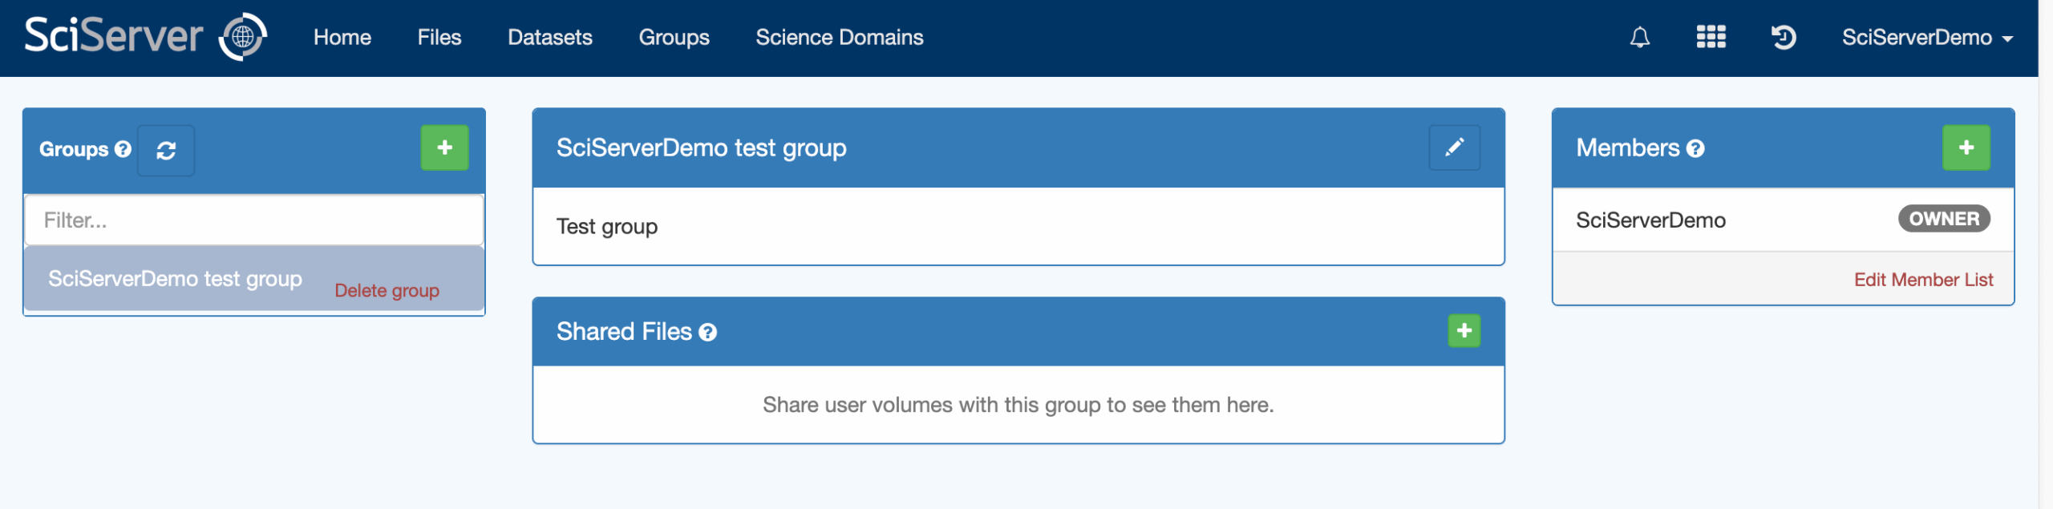
Task: Open the apps grid menu
Action: coord(1711,38)
